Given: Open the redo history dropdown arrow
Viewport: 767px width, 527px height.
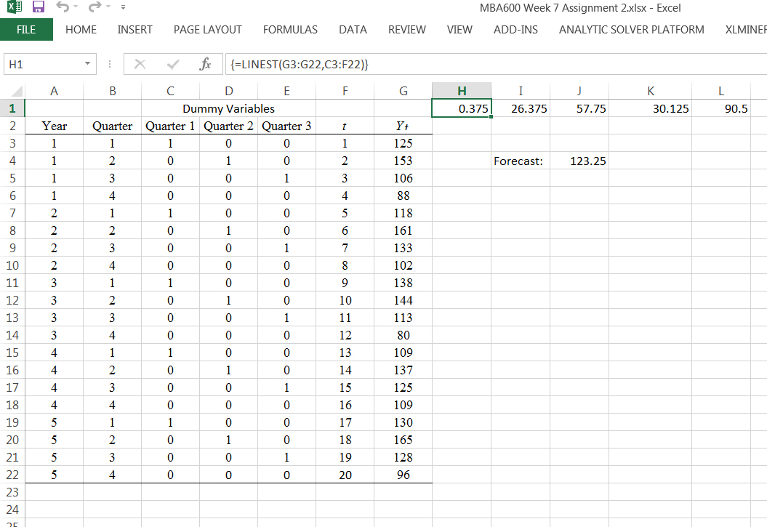Looking at the screenshot, I should pyautogui.click(x=108, y=7).
